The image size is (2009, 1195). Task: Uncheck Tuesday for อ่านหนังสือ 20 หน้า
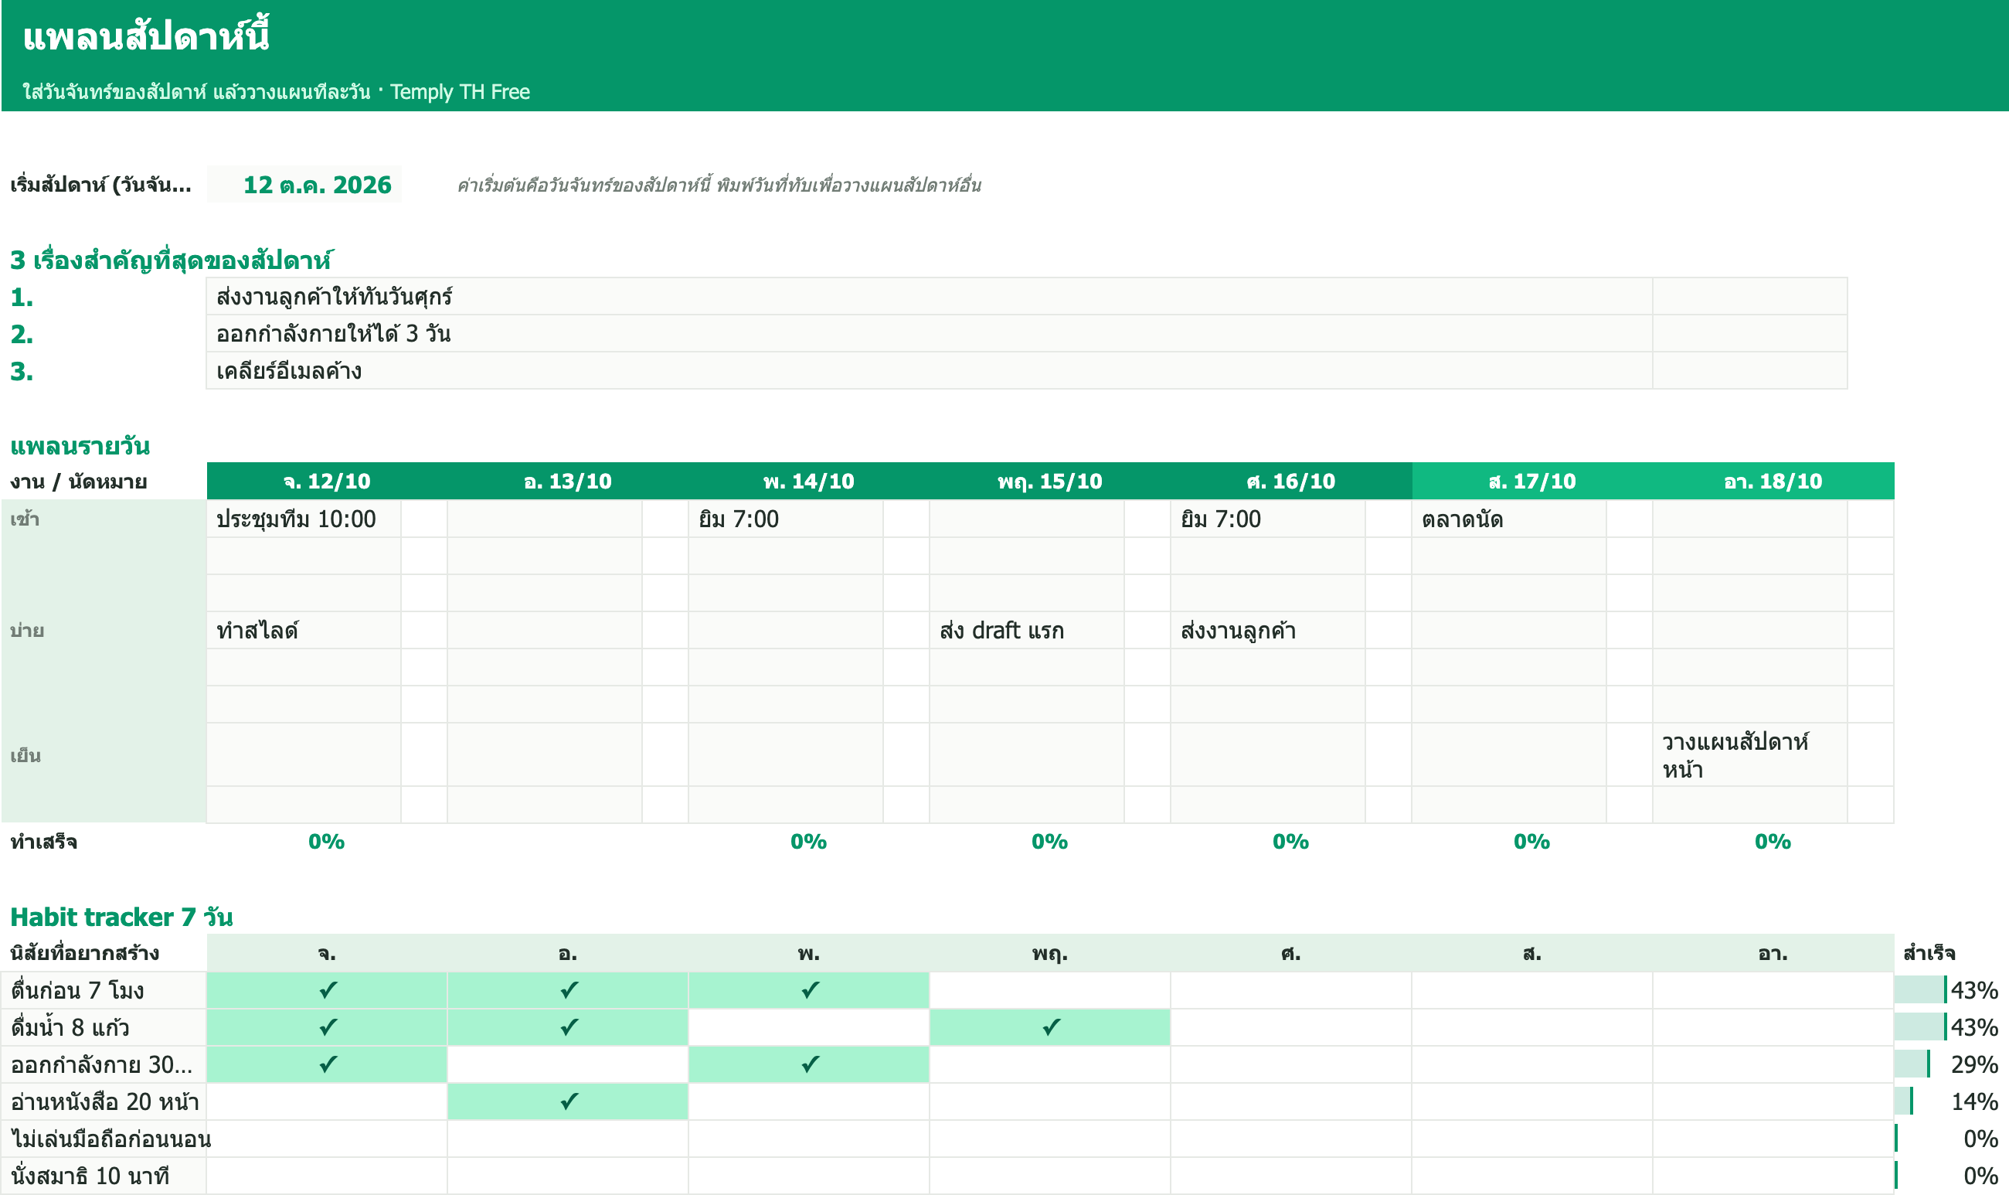pyautogui.click(x=567, y=1101)
